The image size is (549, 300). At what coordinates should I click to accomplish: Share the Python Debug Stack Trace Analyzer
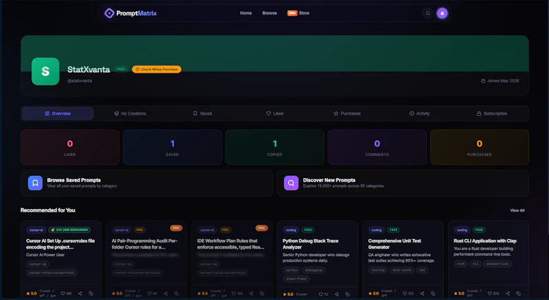click(x=336, y=294)
